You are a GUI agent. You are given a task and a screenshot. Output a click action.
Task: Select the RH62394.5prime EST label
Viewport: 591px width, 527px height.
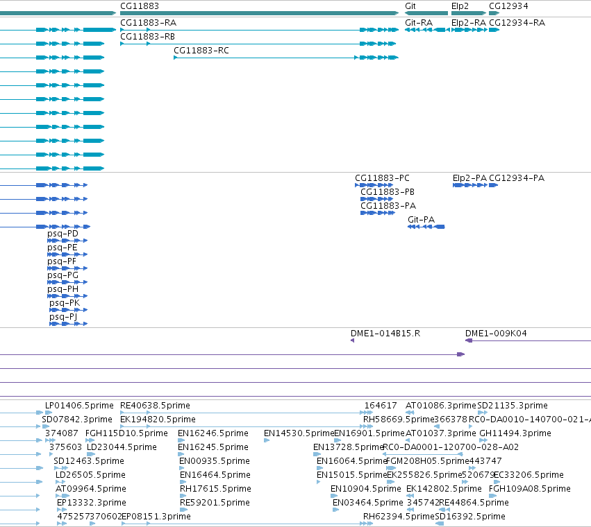(399, 517)
